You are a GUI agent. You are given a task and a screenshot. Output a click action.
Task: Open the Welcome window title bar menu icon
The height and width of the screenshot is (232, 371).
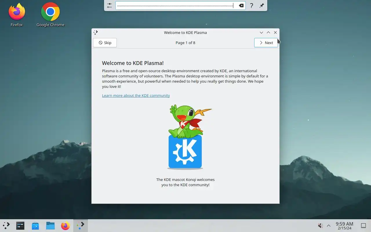pyautogui.click(x=96, y=32)
